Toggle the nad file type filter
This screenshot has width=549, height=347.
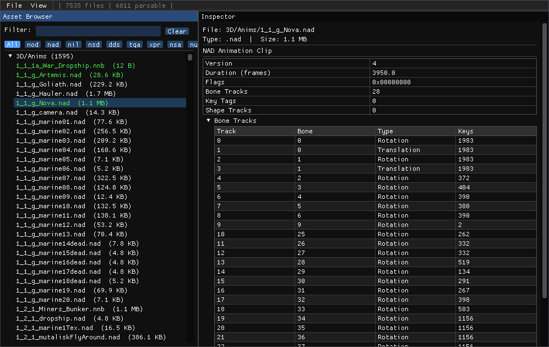(x=53, y=45)
